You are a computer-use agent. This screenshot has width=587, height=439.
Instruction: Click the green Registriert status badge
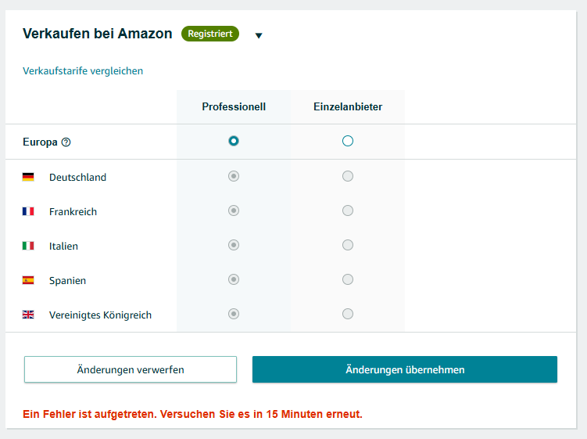(210, 34)
